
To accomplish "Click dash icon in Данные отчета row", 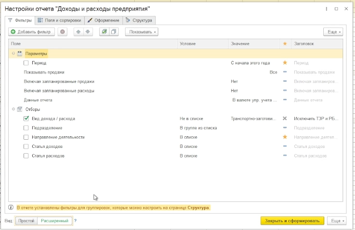I will (285, 100).
